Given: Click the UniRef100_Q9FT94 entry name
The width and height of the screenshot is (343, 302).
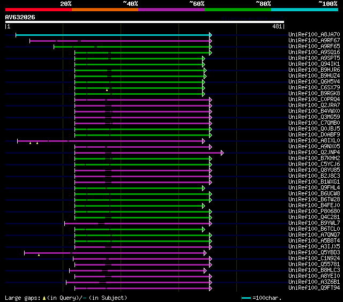Looking at the screenshot, I should pos(314,288).
